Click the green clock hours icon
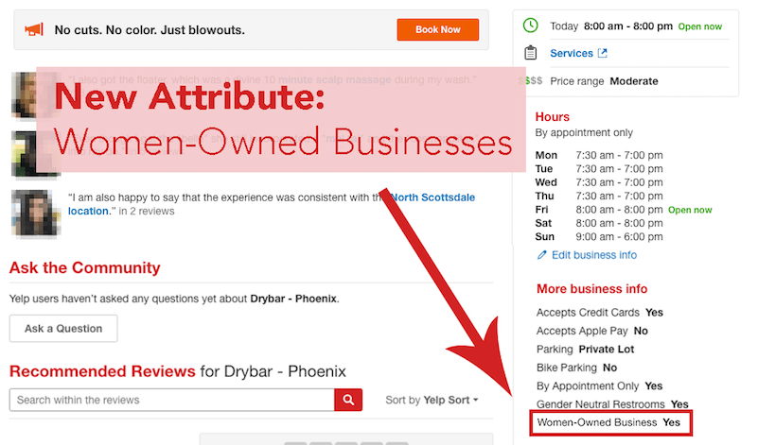This screenshot has width=758, height=445. pos(530,26)
